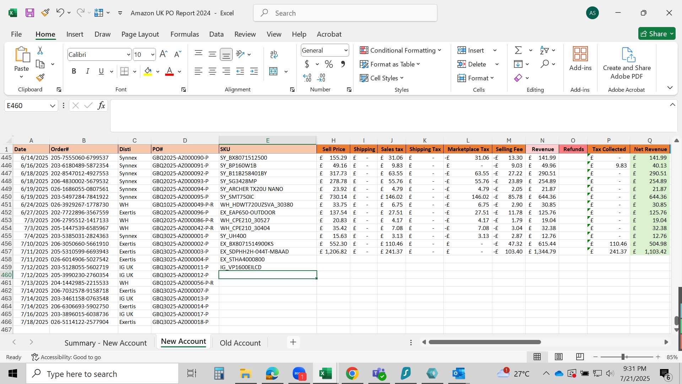Image resolution: width=682 pixels, height=384 pixels.
Task: Click the Insert cells button
Action: [x=471, y=50]
